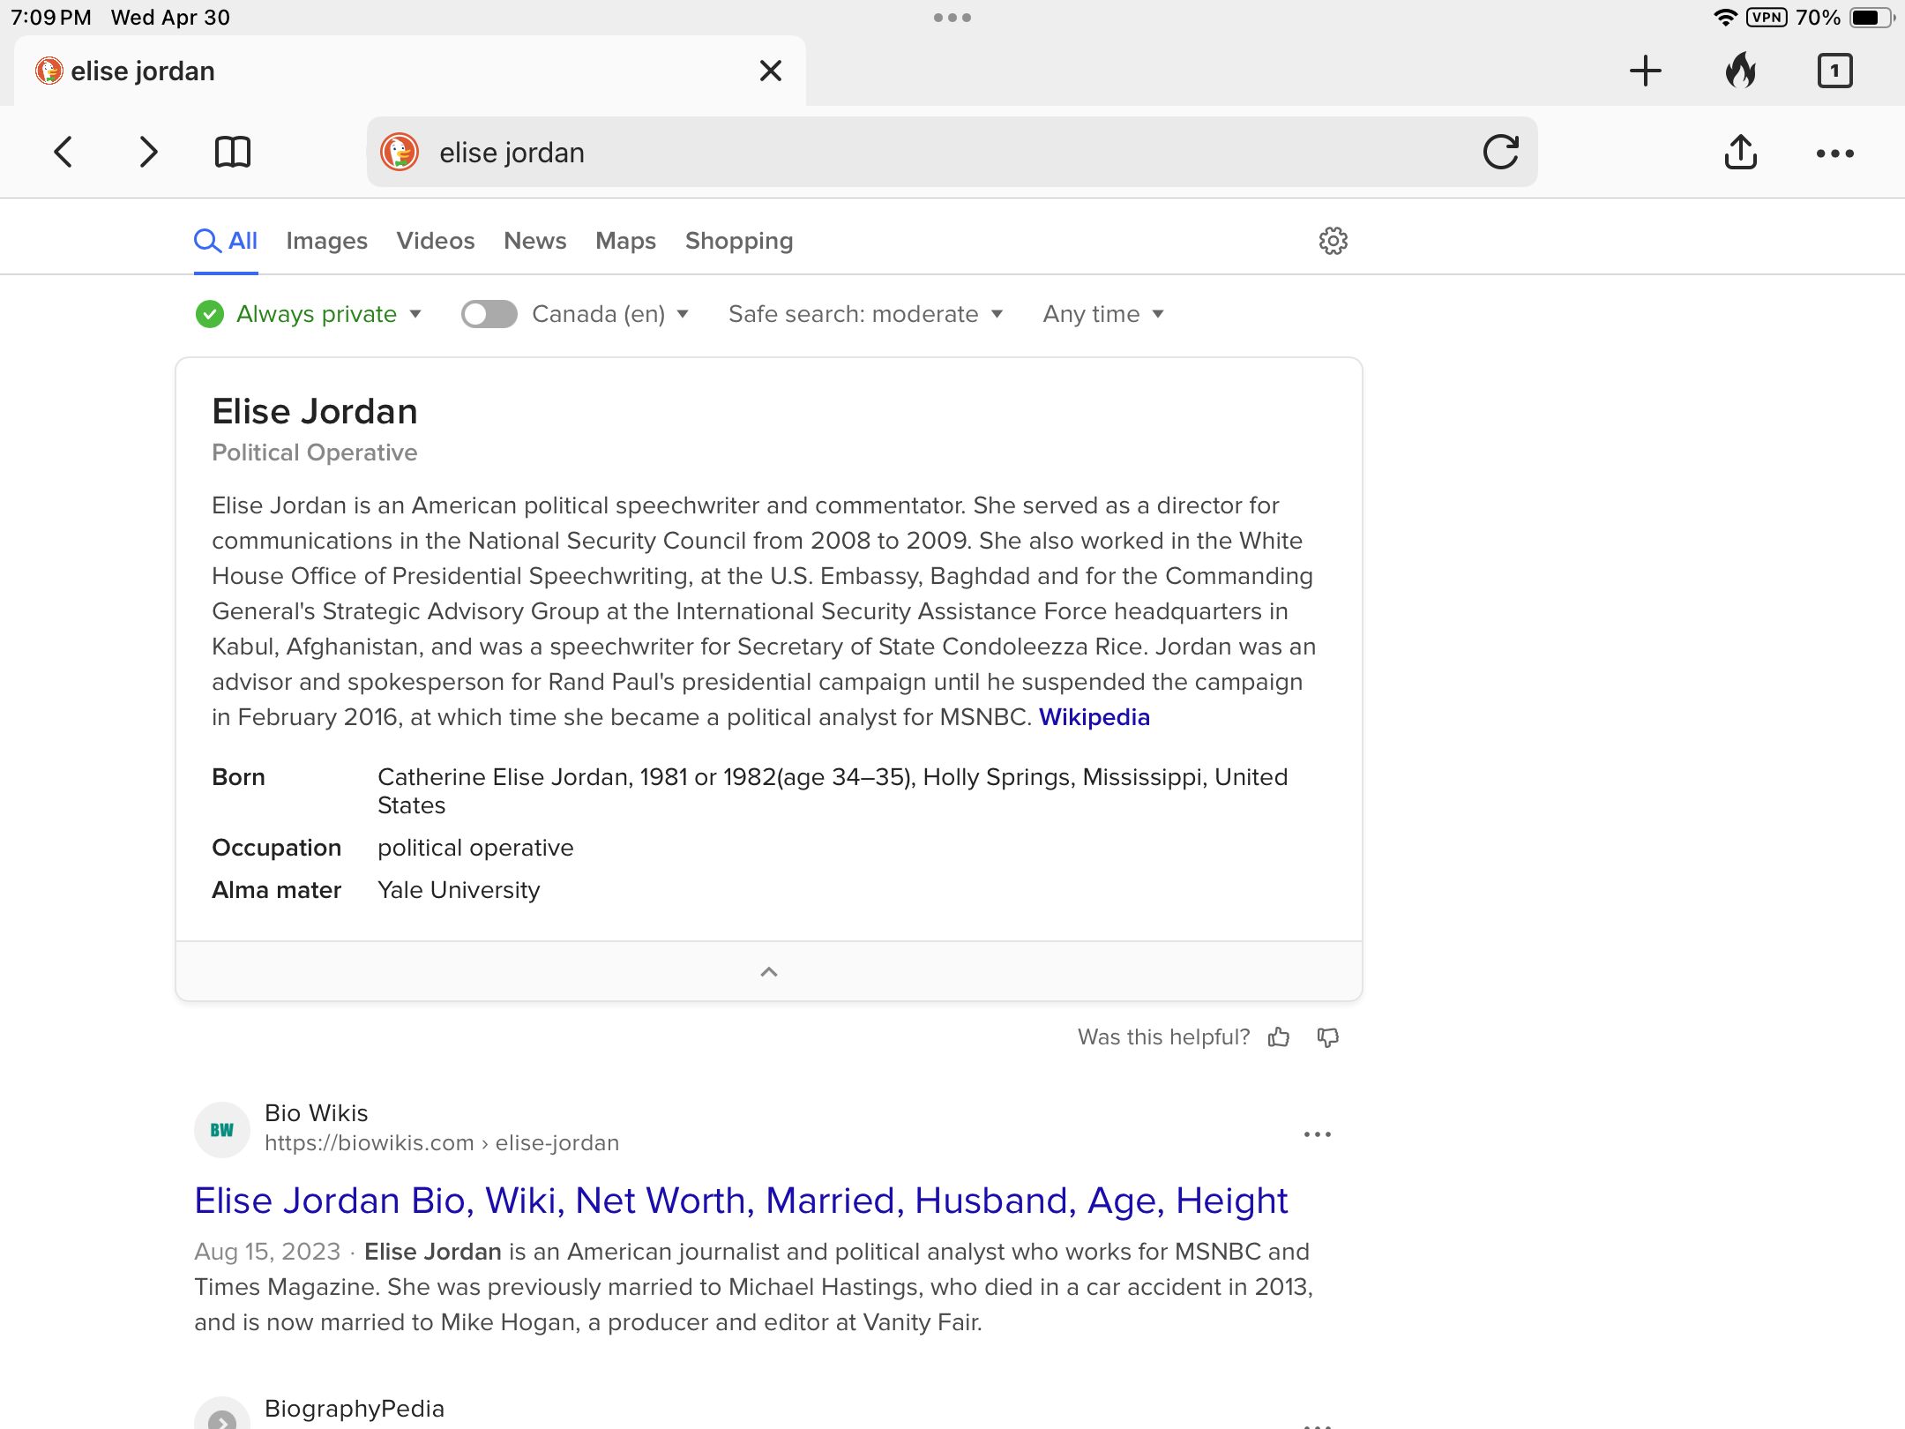Switch to the Shopping tab
The image size is (1905, 1429).
pyautogui.click(x=739, y=241)
